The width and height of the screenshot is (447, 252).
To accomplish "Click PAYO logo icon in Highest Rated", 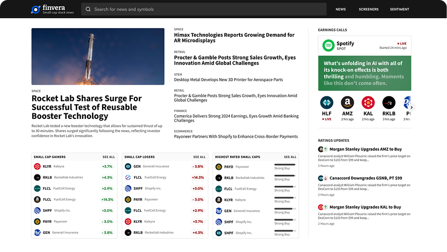I will (x=219, y=167).
